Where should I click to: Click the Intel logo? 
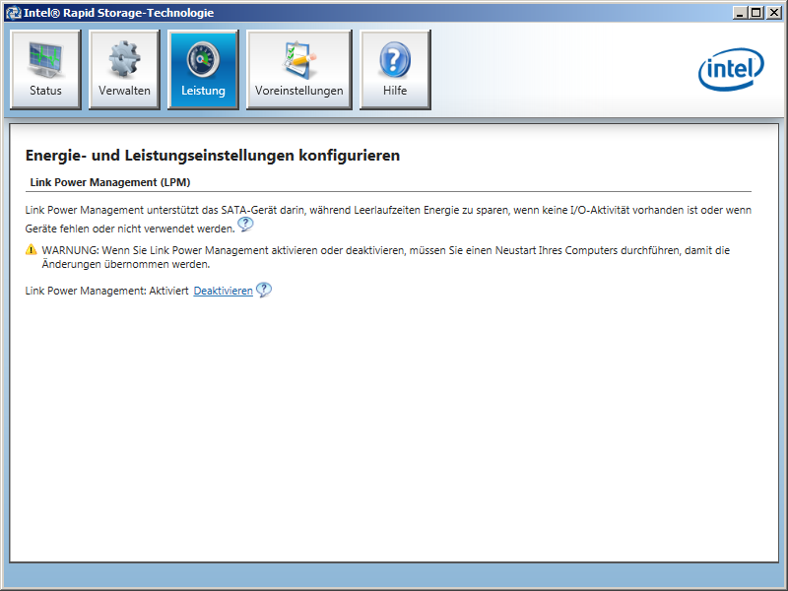click(x=731, y=70)
